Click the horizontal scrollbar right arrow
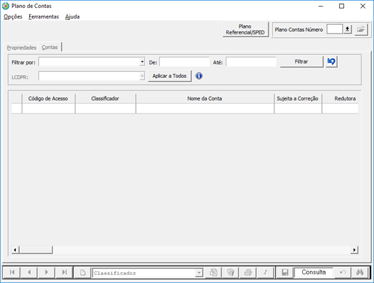374x283 pixels. pyautogui.click(x=354, y=250)
